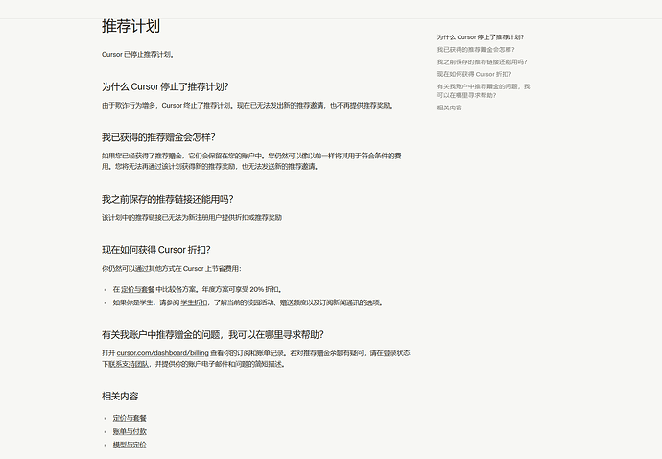Click the text Cursor 已停止推荐计划。

point(138,54)
